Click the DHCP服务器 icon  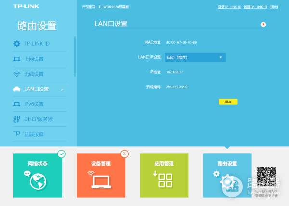coord(16,119)
